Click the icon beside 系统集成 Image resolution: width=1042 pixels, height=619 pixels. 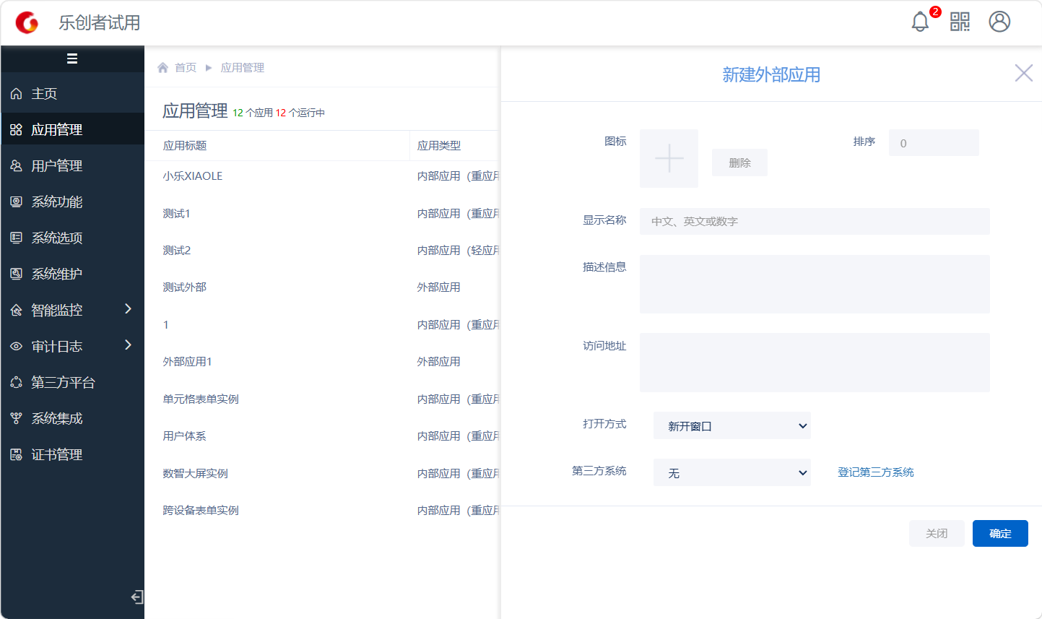[16, 419]
